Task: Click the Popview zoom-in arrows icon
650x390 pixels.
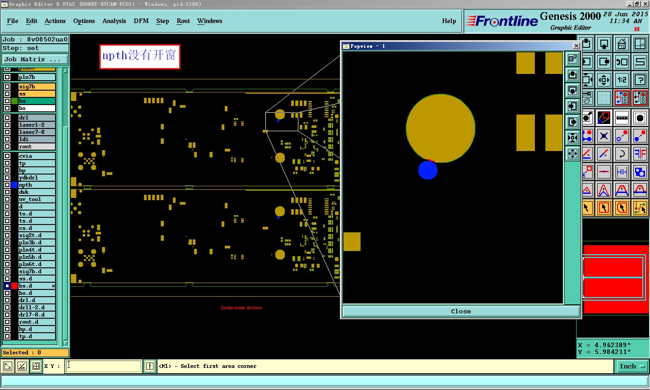Action: [x=572, y=138]
